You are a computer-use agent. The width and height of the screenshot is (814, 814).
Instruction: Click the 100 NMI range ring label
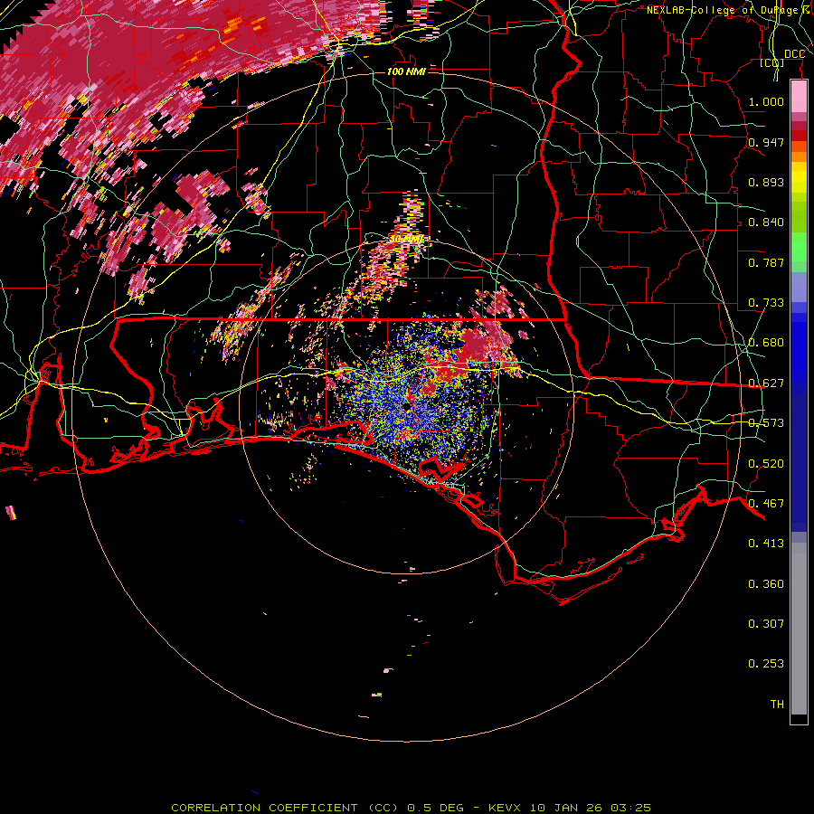406,71
